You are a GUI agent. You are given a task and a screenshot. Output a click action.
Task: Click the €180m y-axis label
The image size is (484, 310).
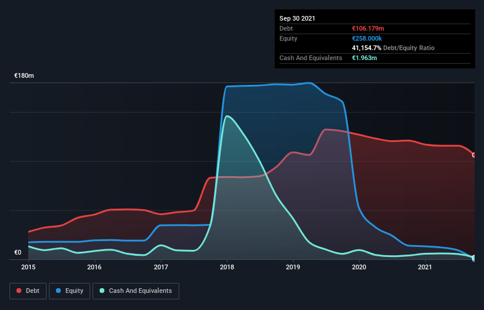click(x=24, y=75)
